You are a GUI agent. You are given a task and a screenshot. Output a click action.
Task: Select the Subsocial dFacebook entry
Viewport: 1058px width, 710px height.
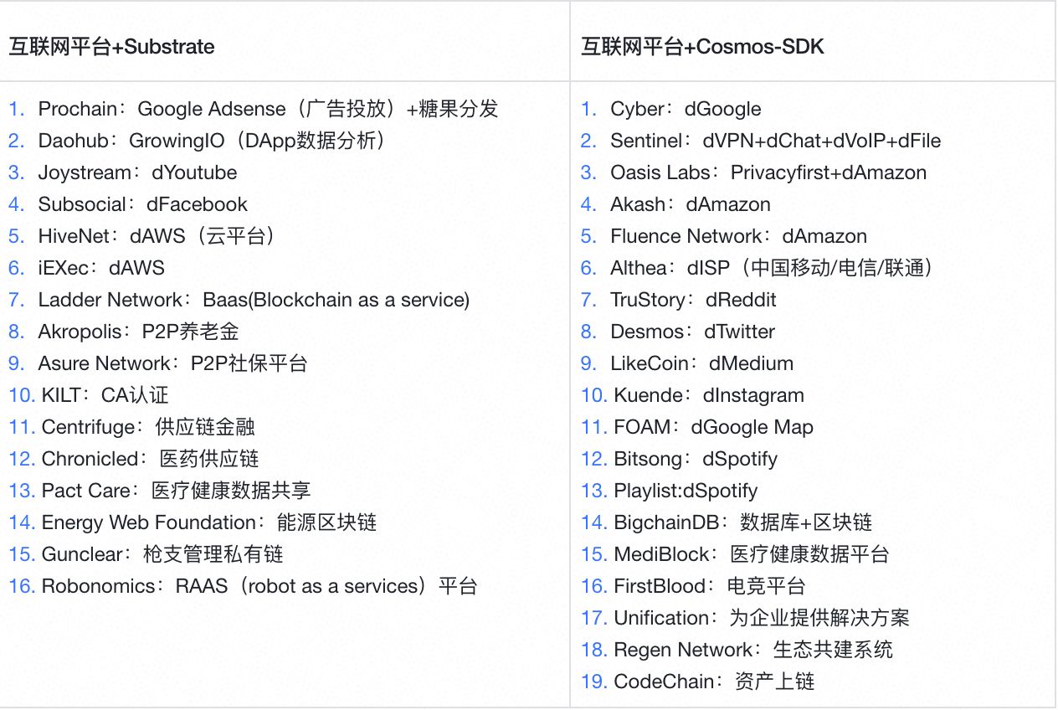click(x=143, y=204)
